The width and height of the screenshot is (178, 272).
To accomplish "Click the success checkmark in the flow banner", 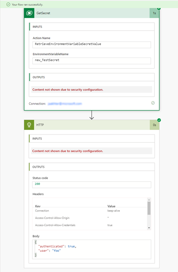I will (8, 5).
